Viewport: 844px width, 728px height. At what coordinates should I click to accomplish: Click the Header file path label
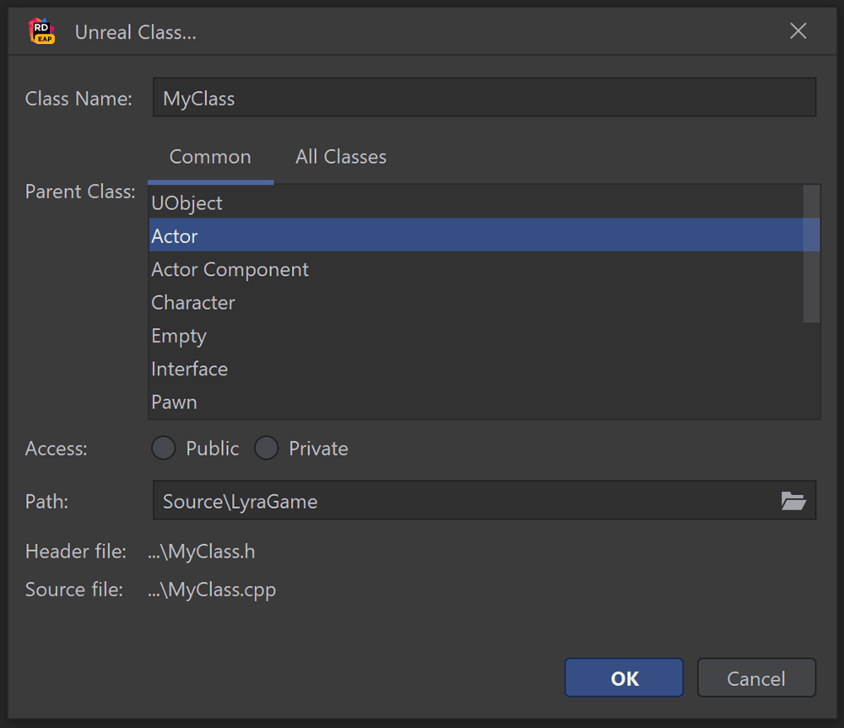pos(201,552)
